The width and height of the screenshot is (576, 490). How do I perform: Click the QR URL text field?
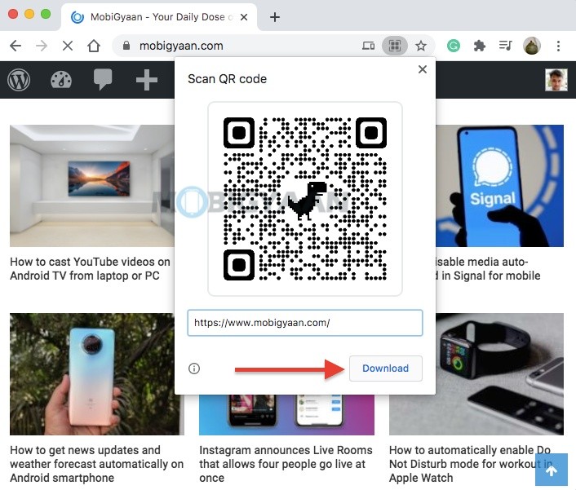(x=305, y=323)
